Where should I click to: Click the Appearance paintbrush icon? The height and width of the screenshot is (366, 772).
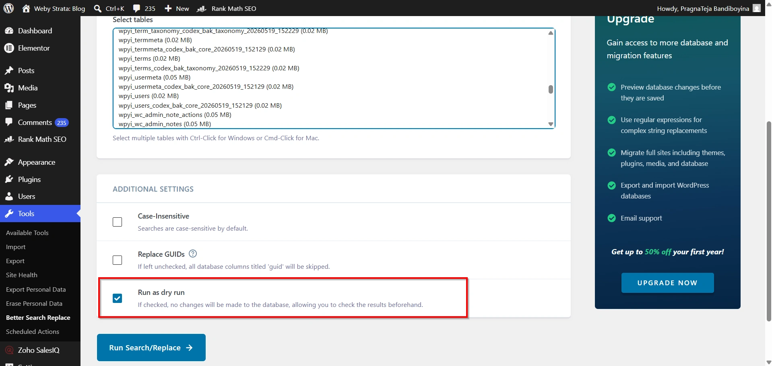[9, 162]
